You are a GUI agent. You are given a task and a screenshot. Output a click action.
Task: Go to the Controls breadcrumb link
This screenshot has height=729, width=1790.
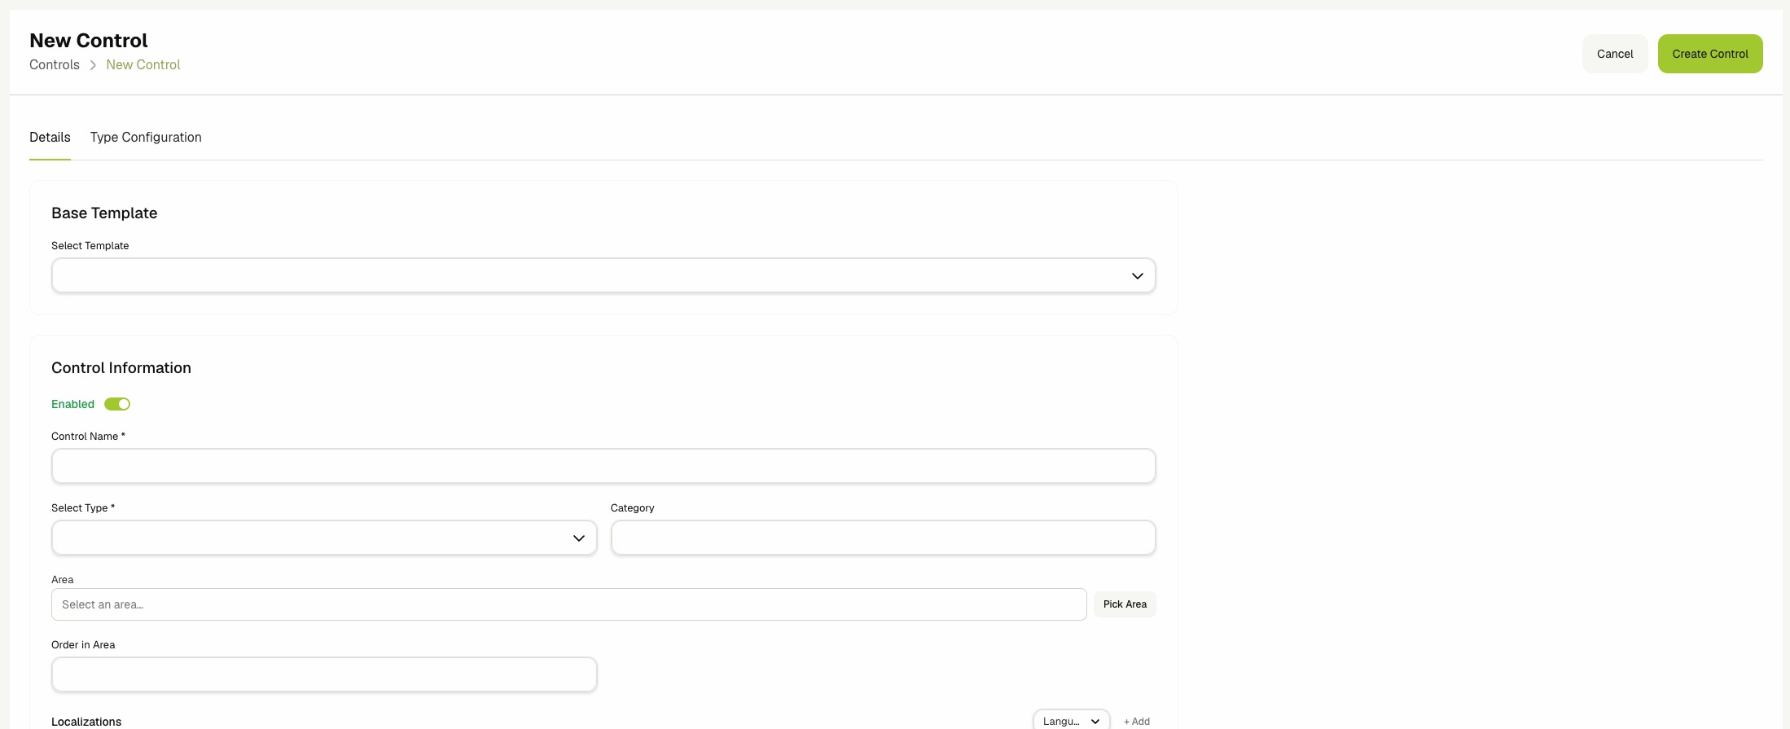pyautogui.click(x=55, y=64)
